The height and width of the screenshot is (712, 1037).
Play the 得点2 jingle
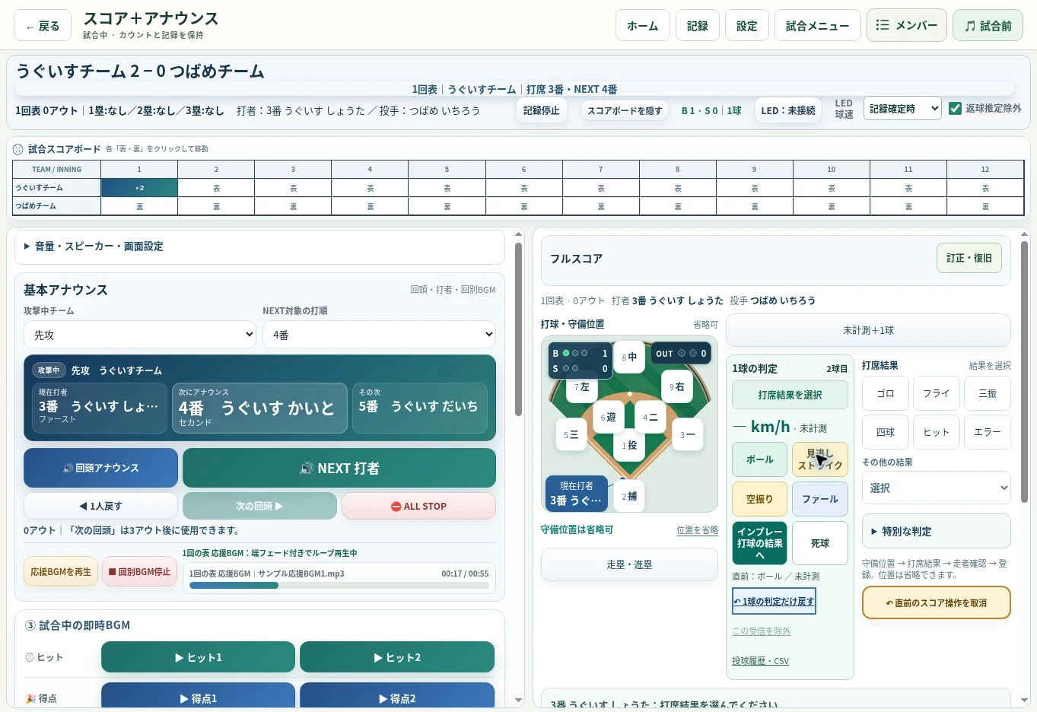(x=397, y=698)
